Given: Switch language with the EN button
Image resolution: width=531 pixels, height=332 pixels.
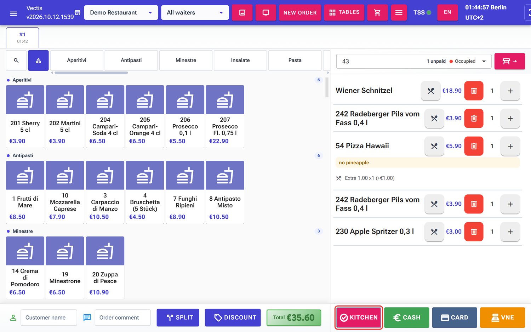Looking at the screenshot, I should pyautogui.click(x=447, y=12).
